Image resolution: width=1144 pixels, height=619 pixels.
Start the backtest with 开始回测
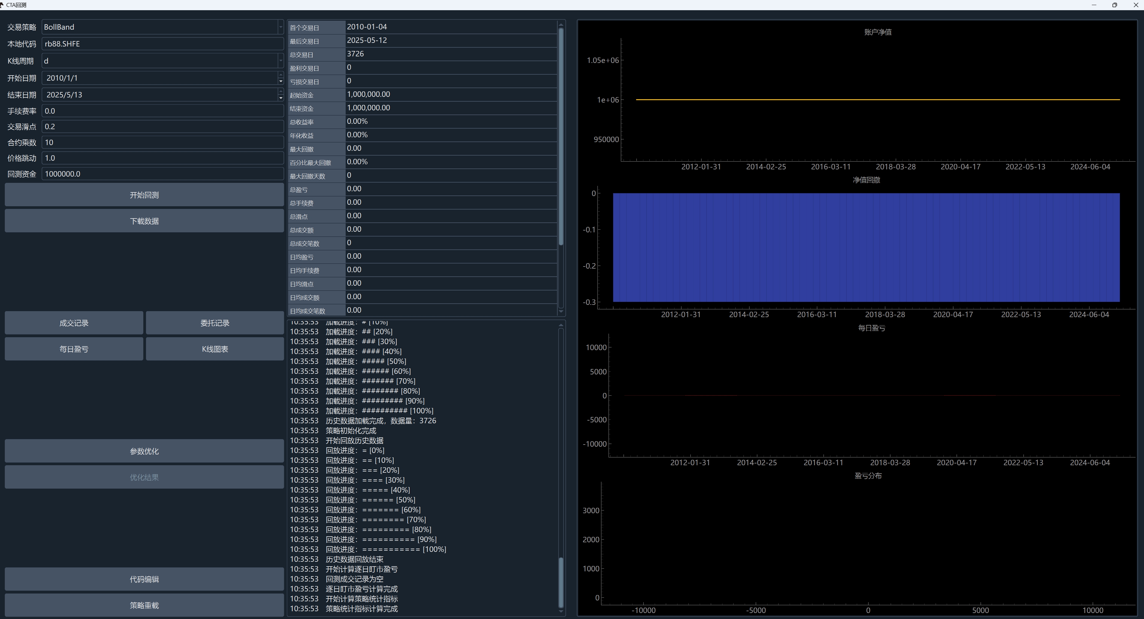click(x=144, y=195)
